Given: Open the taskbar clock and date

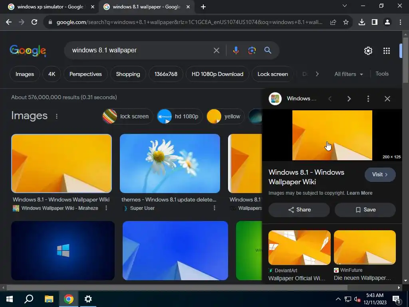Looking at the screenshot, I should point(375,299).
